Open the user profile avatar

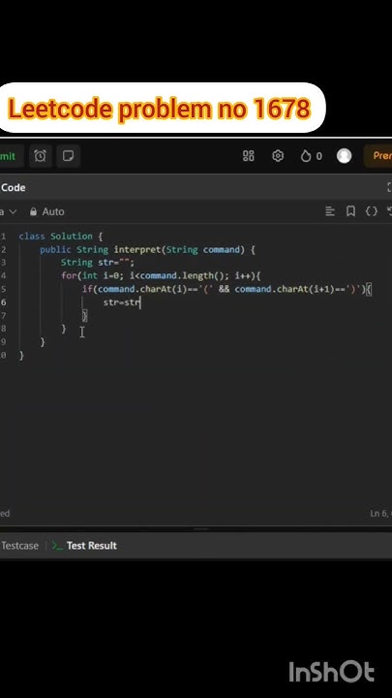[344, 156]
